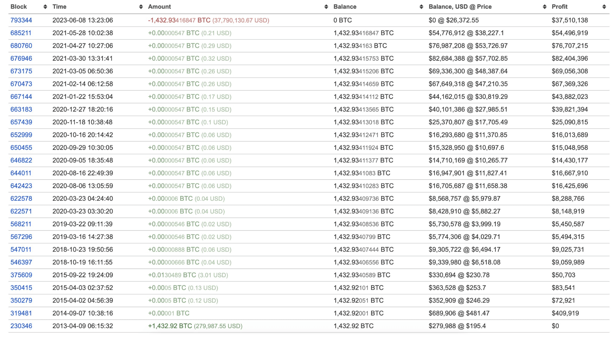
Task: Select profit value $37,510,138
Action: tap(570, 20)
